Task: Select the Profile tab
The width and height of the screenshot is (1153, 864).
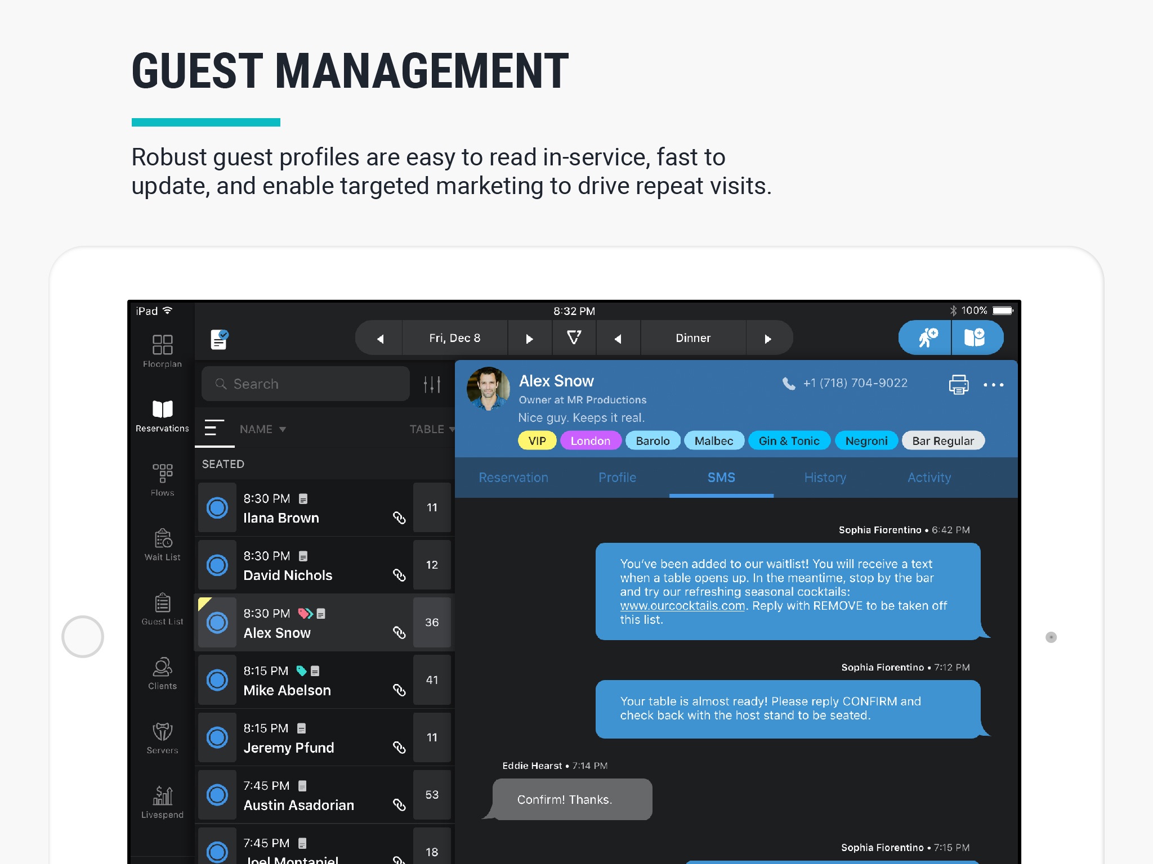Action: (x=618, y=476)
